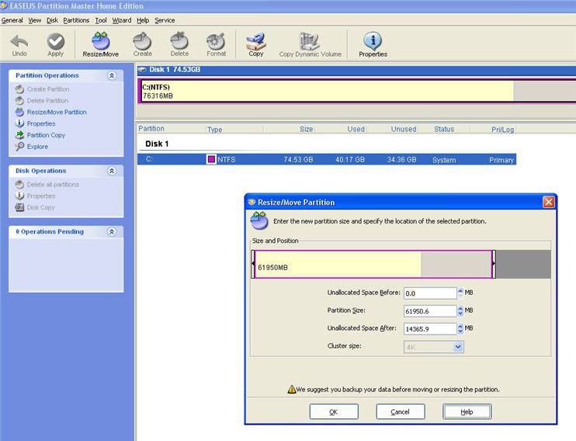Select the C: NTFS partition row
The height and width of the screenshot is (441, 576).
click(x=327, y=159)
